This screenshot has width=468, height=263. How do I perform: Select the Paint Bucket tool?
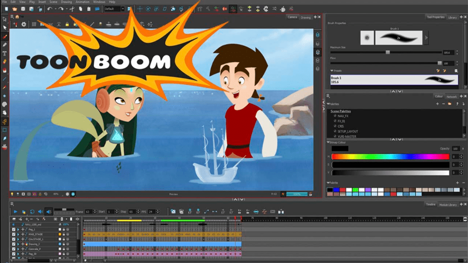(5, 71)
